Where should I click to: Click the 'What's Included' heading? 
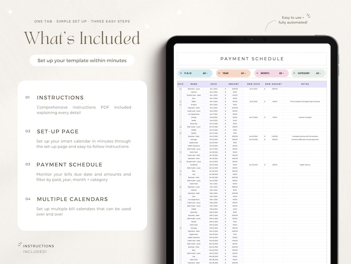pyautogui.click(x=82, y=38)
